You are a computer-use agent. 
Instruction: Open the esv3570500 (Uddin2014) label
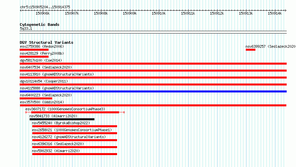point(42,102)
